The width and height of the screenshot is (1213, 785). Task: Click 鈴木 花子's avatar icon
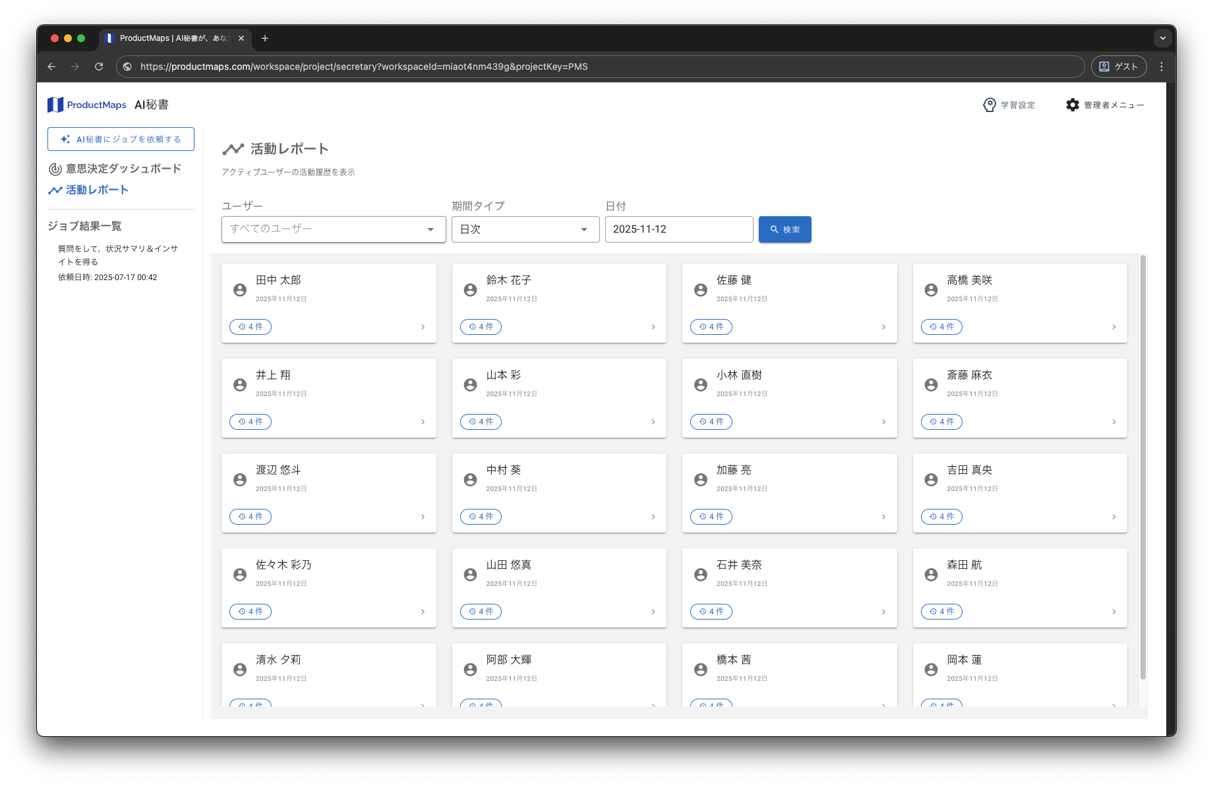470,289
